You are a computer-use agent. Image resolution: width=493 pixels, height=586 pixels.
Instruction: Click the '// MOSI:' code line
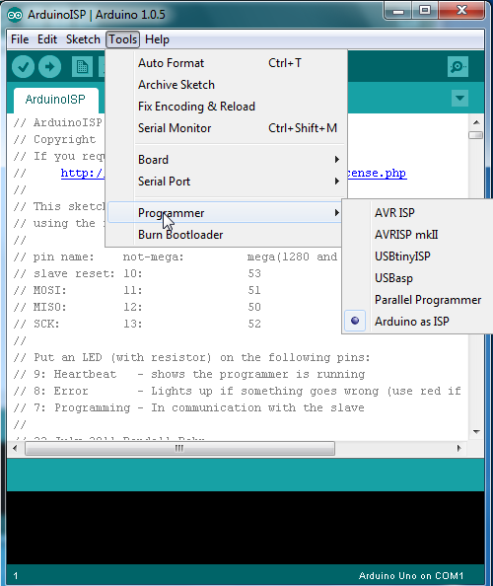137,290
